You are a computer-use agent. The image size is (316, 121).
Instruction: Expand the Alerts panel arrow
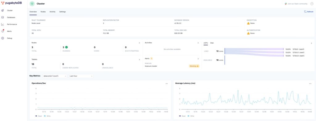pos(198,59)
